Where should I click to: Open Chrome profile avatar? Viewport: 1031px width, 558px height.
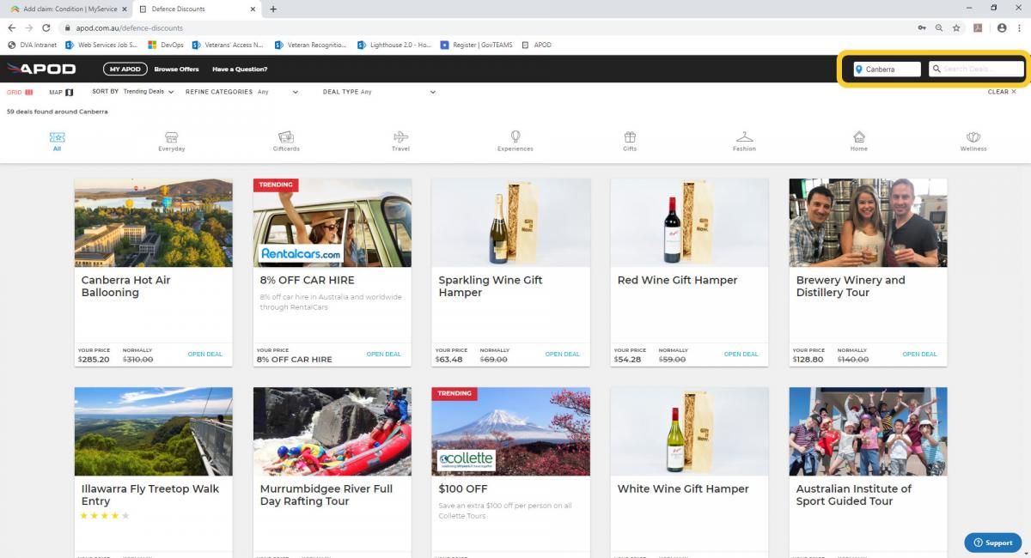(x=1002, y=27)
